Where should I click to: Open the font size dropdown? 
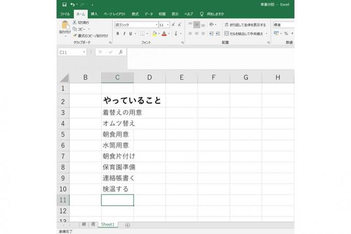click(x=168, y=25)
